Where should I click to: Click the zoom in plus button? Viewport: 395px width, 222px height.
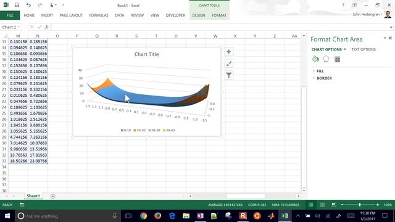[378, 205]
